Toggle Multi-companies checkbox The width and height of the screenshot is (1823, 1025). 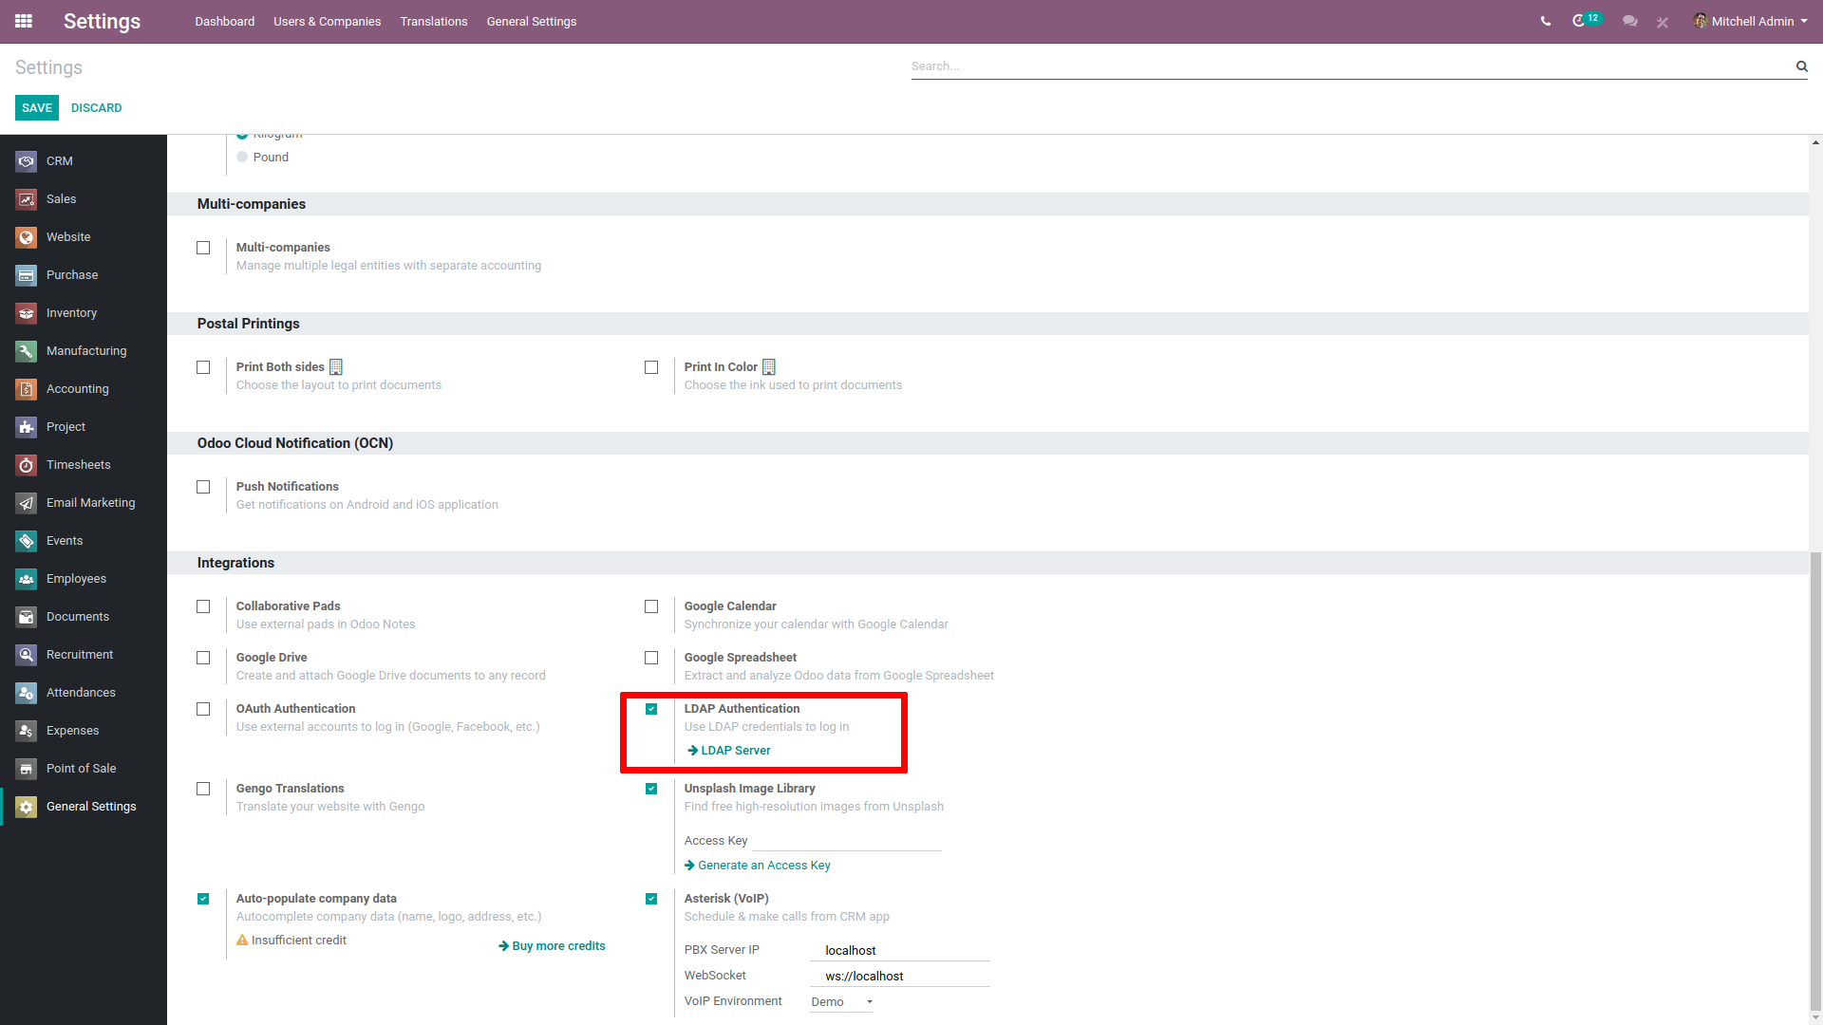point(204,247)
